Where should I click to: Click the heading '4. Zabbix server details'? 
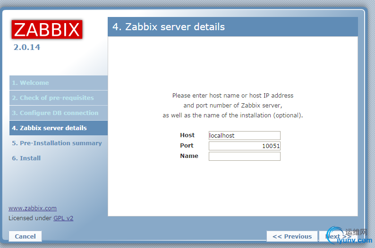pyautogui.click(x=169, y=27)
